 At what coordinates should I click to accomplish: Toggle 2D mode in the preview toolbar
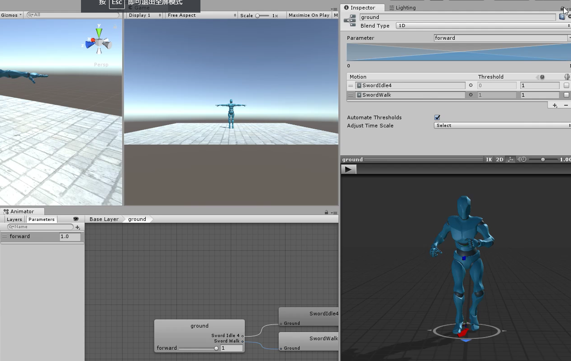coord(500,159)
